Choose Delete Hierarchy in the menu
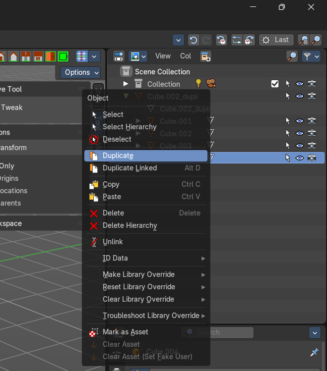Image resolution: width=327 pixels, height=371 pixels. [x=146, y=225]
